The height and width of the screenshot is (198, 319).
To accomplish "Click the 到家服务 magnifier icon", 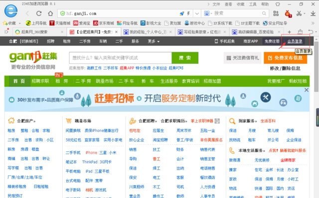I will [x=232, y=121].
